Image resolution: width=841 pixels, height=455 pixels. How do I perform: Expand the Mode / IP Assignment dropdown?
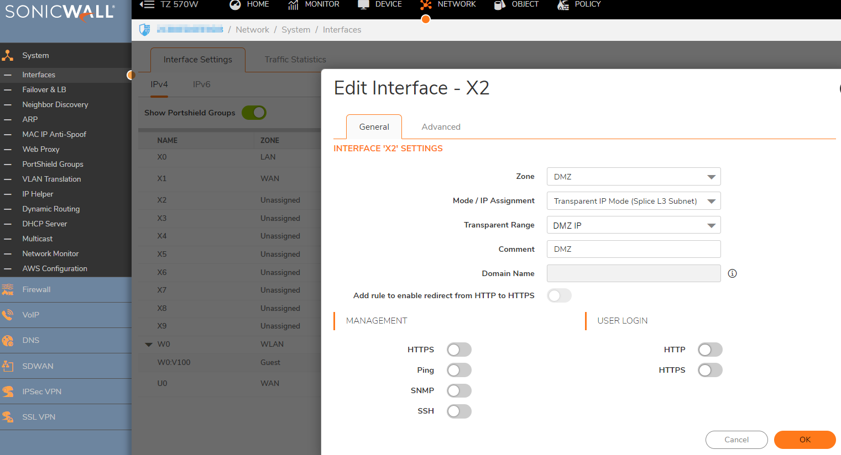633,201
